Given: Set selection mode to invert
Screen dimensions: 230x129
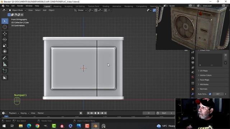Looking at the screenshot, I should (19, 15).
